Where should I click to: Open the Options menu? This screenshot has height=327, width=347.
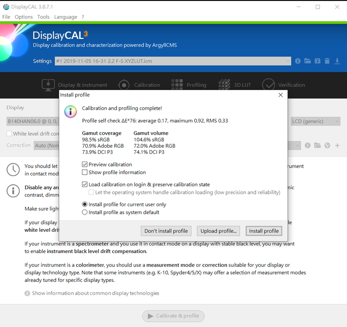(x=24, y=17)
